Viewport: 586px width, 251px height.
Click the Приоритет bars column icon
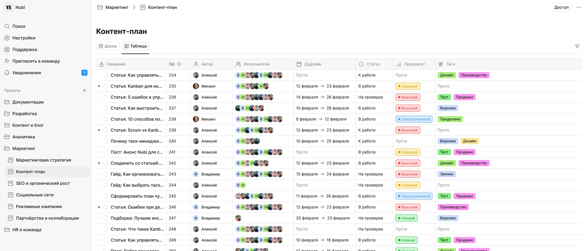coord(399,64)
